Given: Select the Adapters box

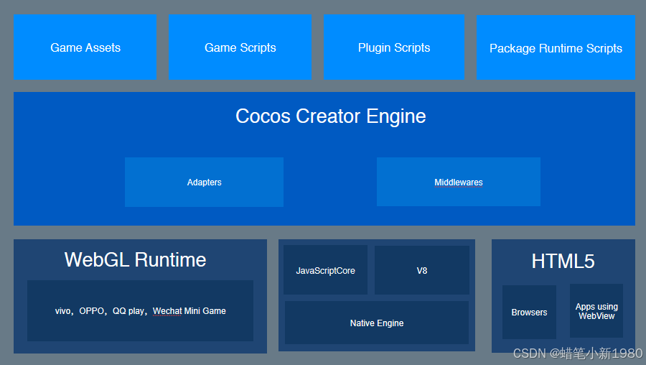Looking at the screenshot, I should click(204, 182).
